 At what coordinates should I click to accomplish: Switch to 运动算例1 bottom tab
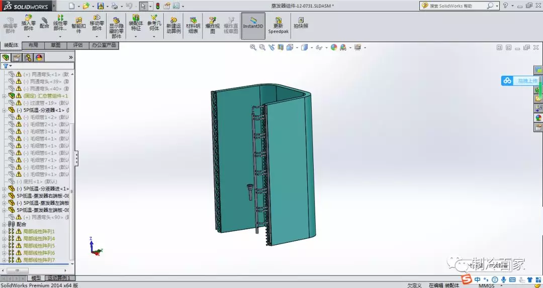[x=59, y=278]
